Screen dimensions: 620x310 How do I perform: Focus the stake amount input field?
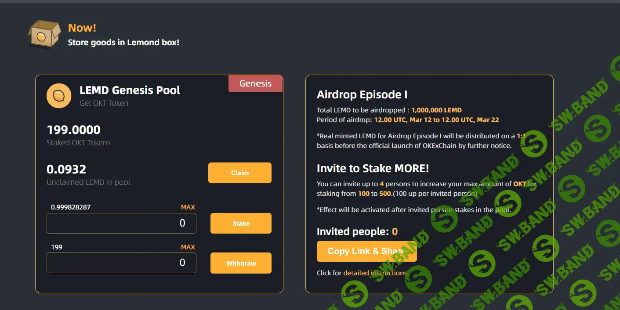click(x=121, y=223)
